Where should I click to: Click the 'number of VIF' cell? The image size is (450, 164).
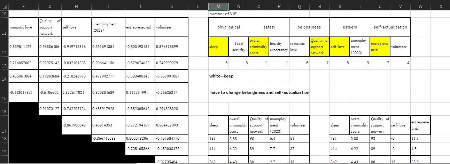[x=219, y=14]
